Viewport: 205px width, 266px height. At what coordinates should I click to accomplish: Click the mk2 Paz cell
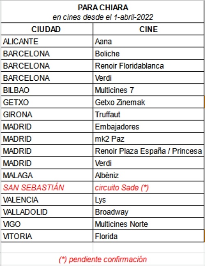(x=148, y=139)
